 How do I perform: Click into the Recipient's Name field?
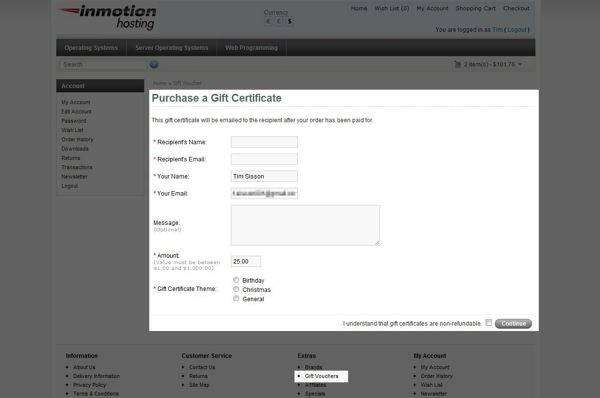264,142
